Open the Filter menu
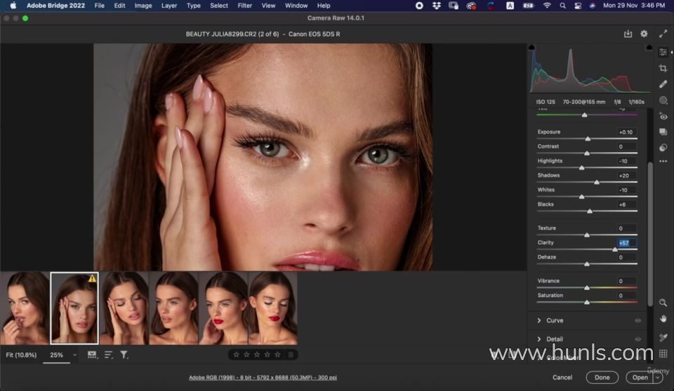Viewport: 674px width, 391px height. tap(244, 6)
